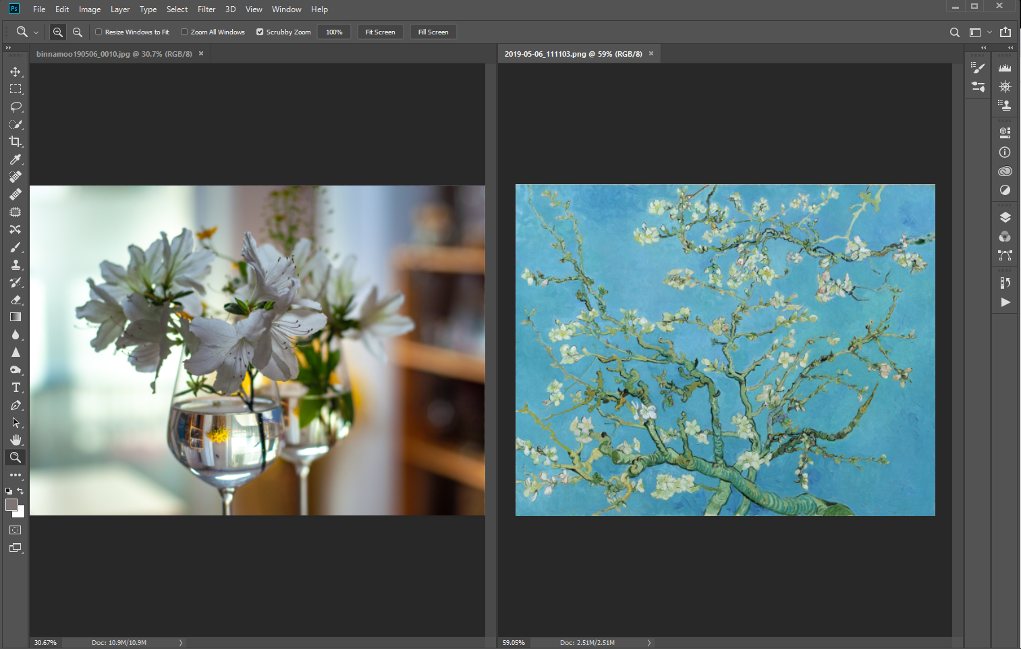
Task: Open the History panel
Action: [x=1005, y=283]
